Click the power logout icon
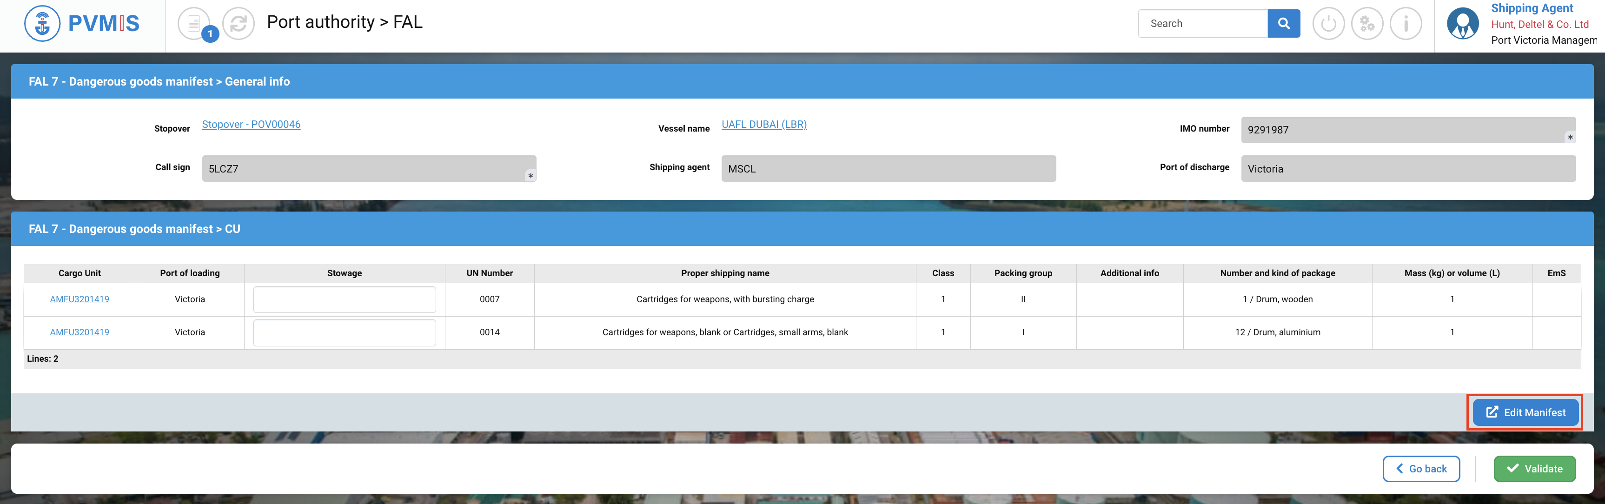1605x504 pixels. click(x=1328, y=24)
